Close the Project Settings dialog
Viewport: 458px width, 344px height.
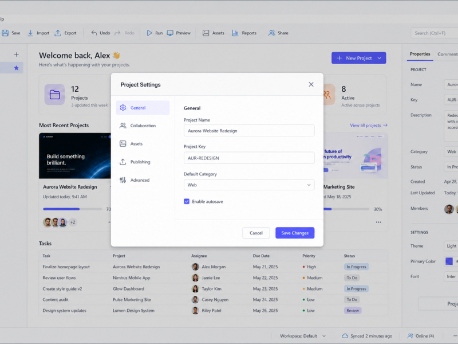click(311, 84)
